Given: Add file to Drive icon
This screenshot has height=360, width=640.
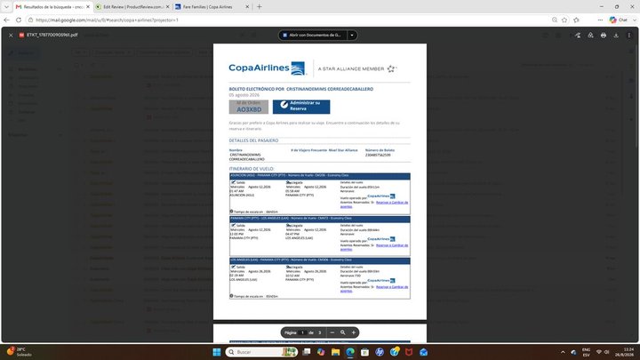Looking at the screenshot, I should (x=590, y=35).
